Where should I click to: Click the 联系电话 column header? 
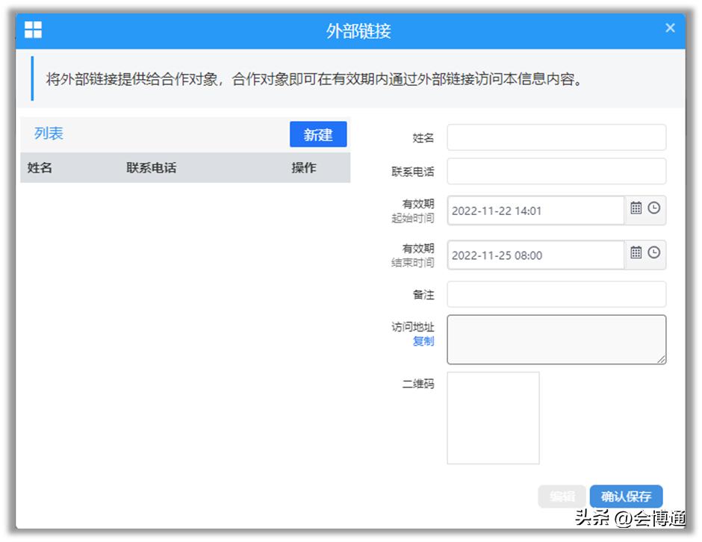pos(149,167)
